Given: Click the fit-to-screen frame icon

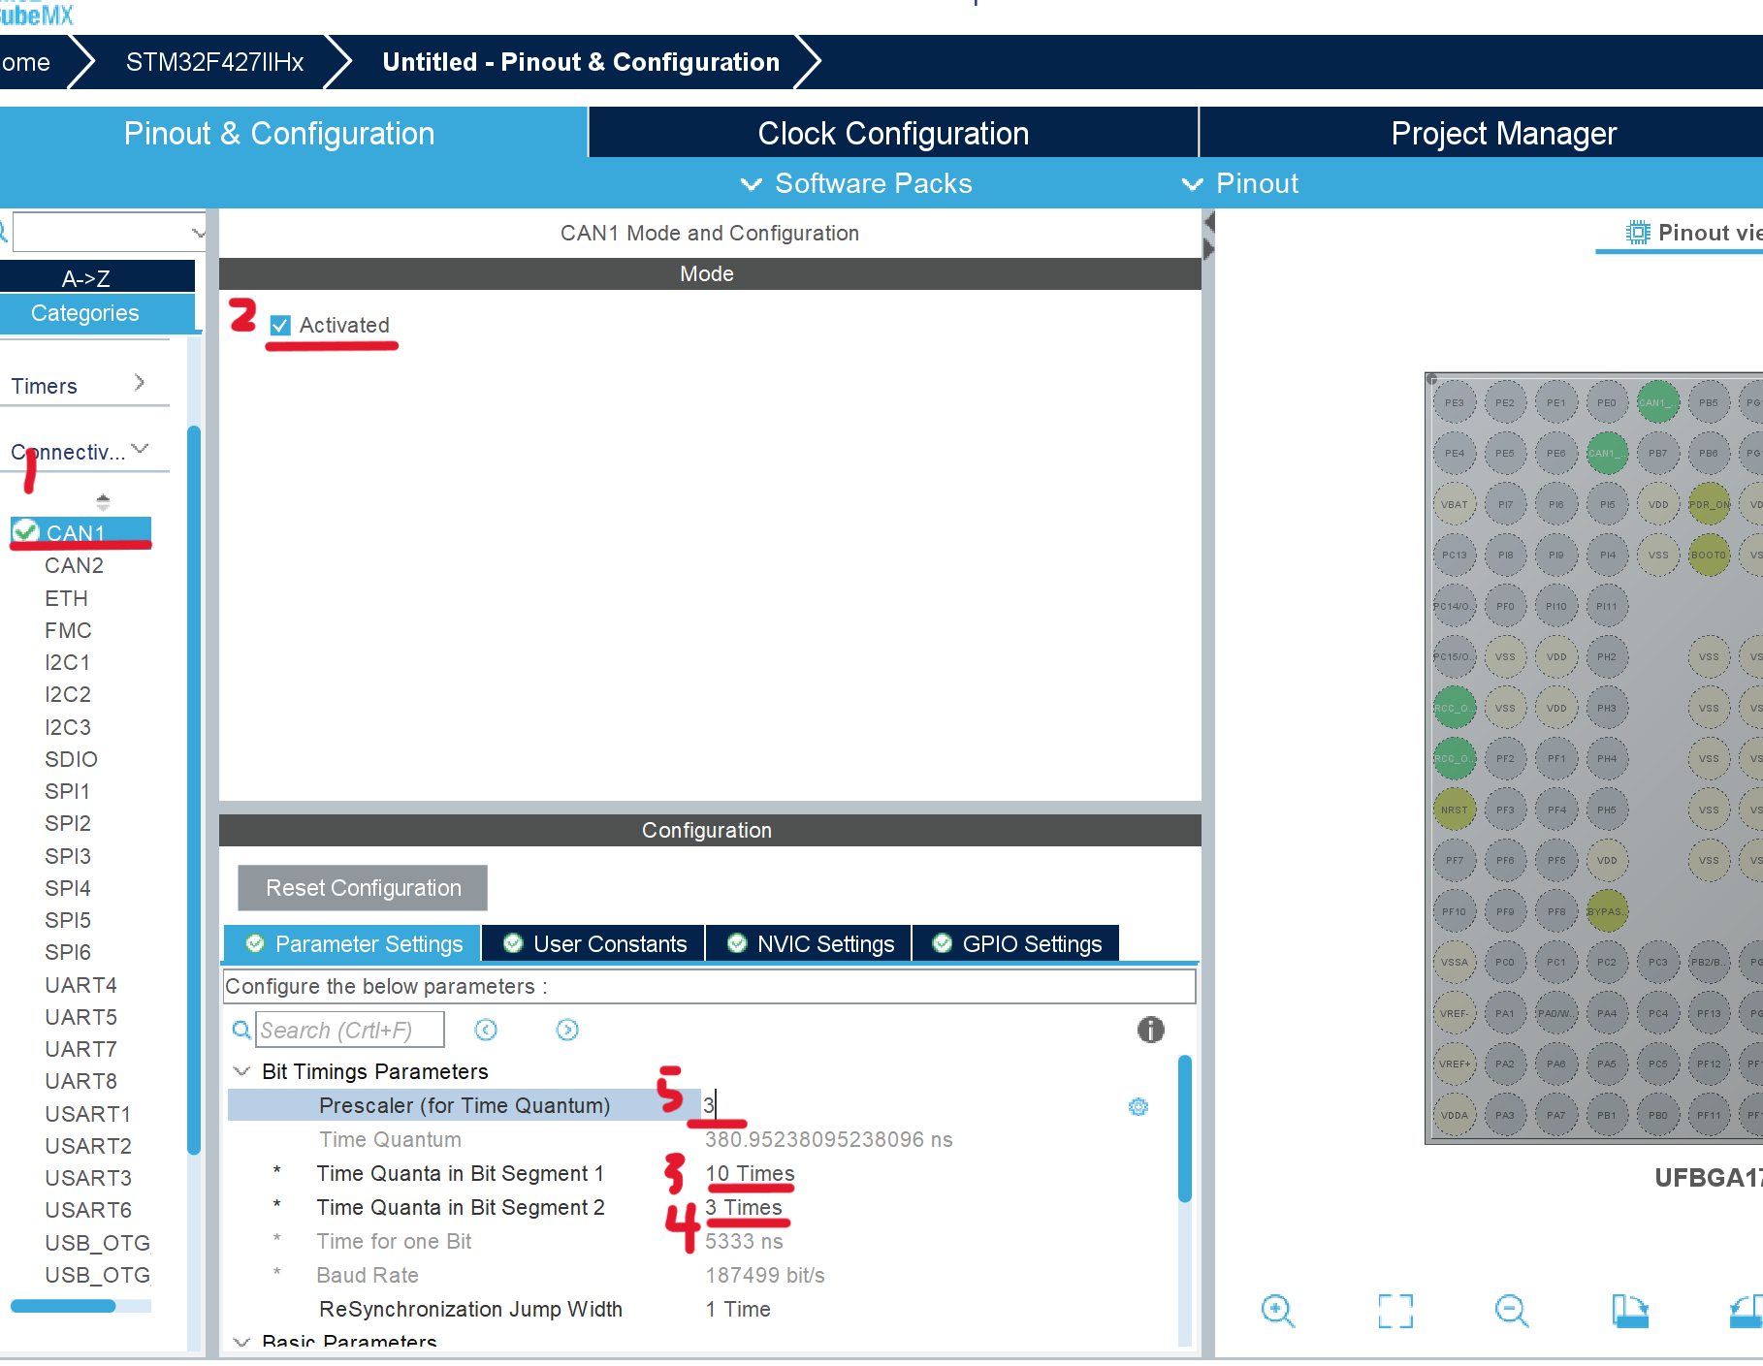Looking at the screenshot, I should (x=1395, y=1311).
